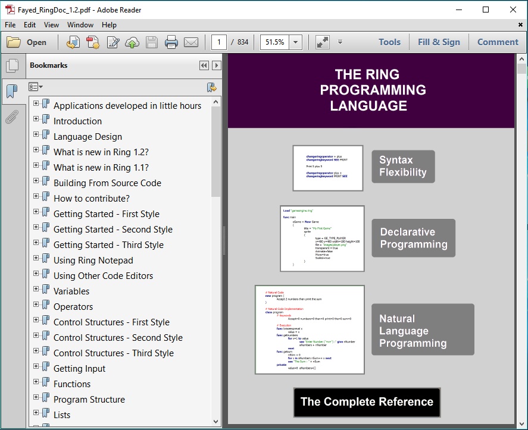Click the edit/sign document toolbar icon
Image resolution: width=528 pixels, height=430 pixels.
point(113,42)
